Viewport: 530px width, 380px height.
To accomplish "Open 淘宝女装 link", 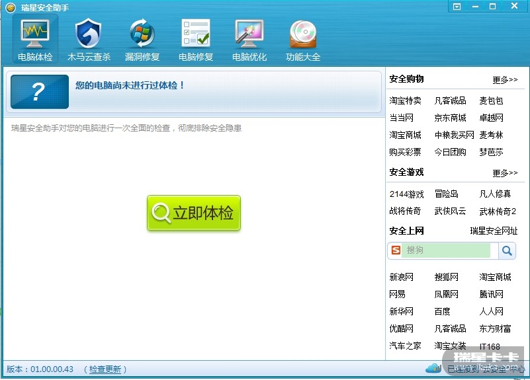I will click(x=450, y=346).
